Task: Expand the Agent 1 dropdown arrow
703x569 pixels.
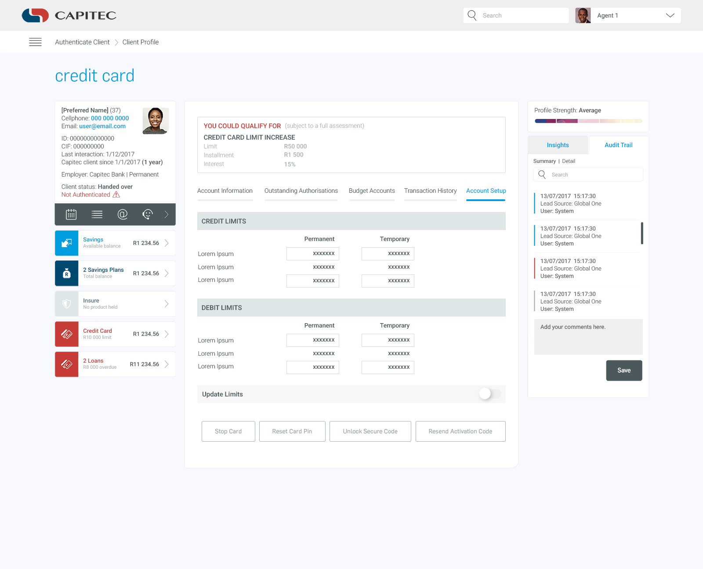Action: click(670, 15)
